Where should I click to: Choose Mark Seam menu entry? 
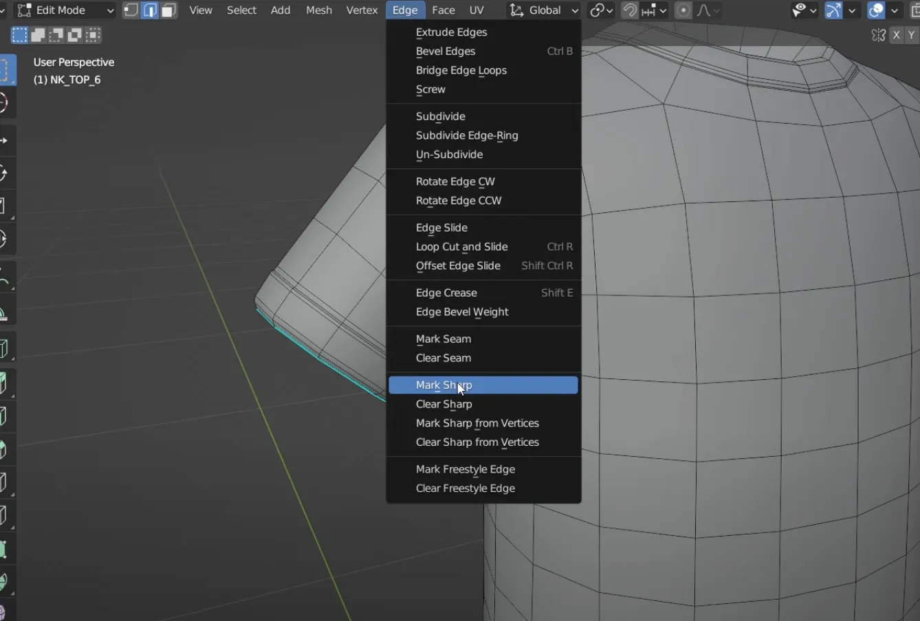[483, 339]
